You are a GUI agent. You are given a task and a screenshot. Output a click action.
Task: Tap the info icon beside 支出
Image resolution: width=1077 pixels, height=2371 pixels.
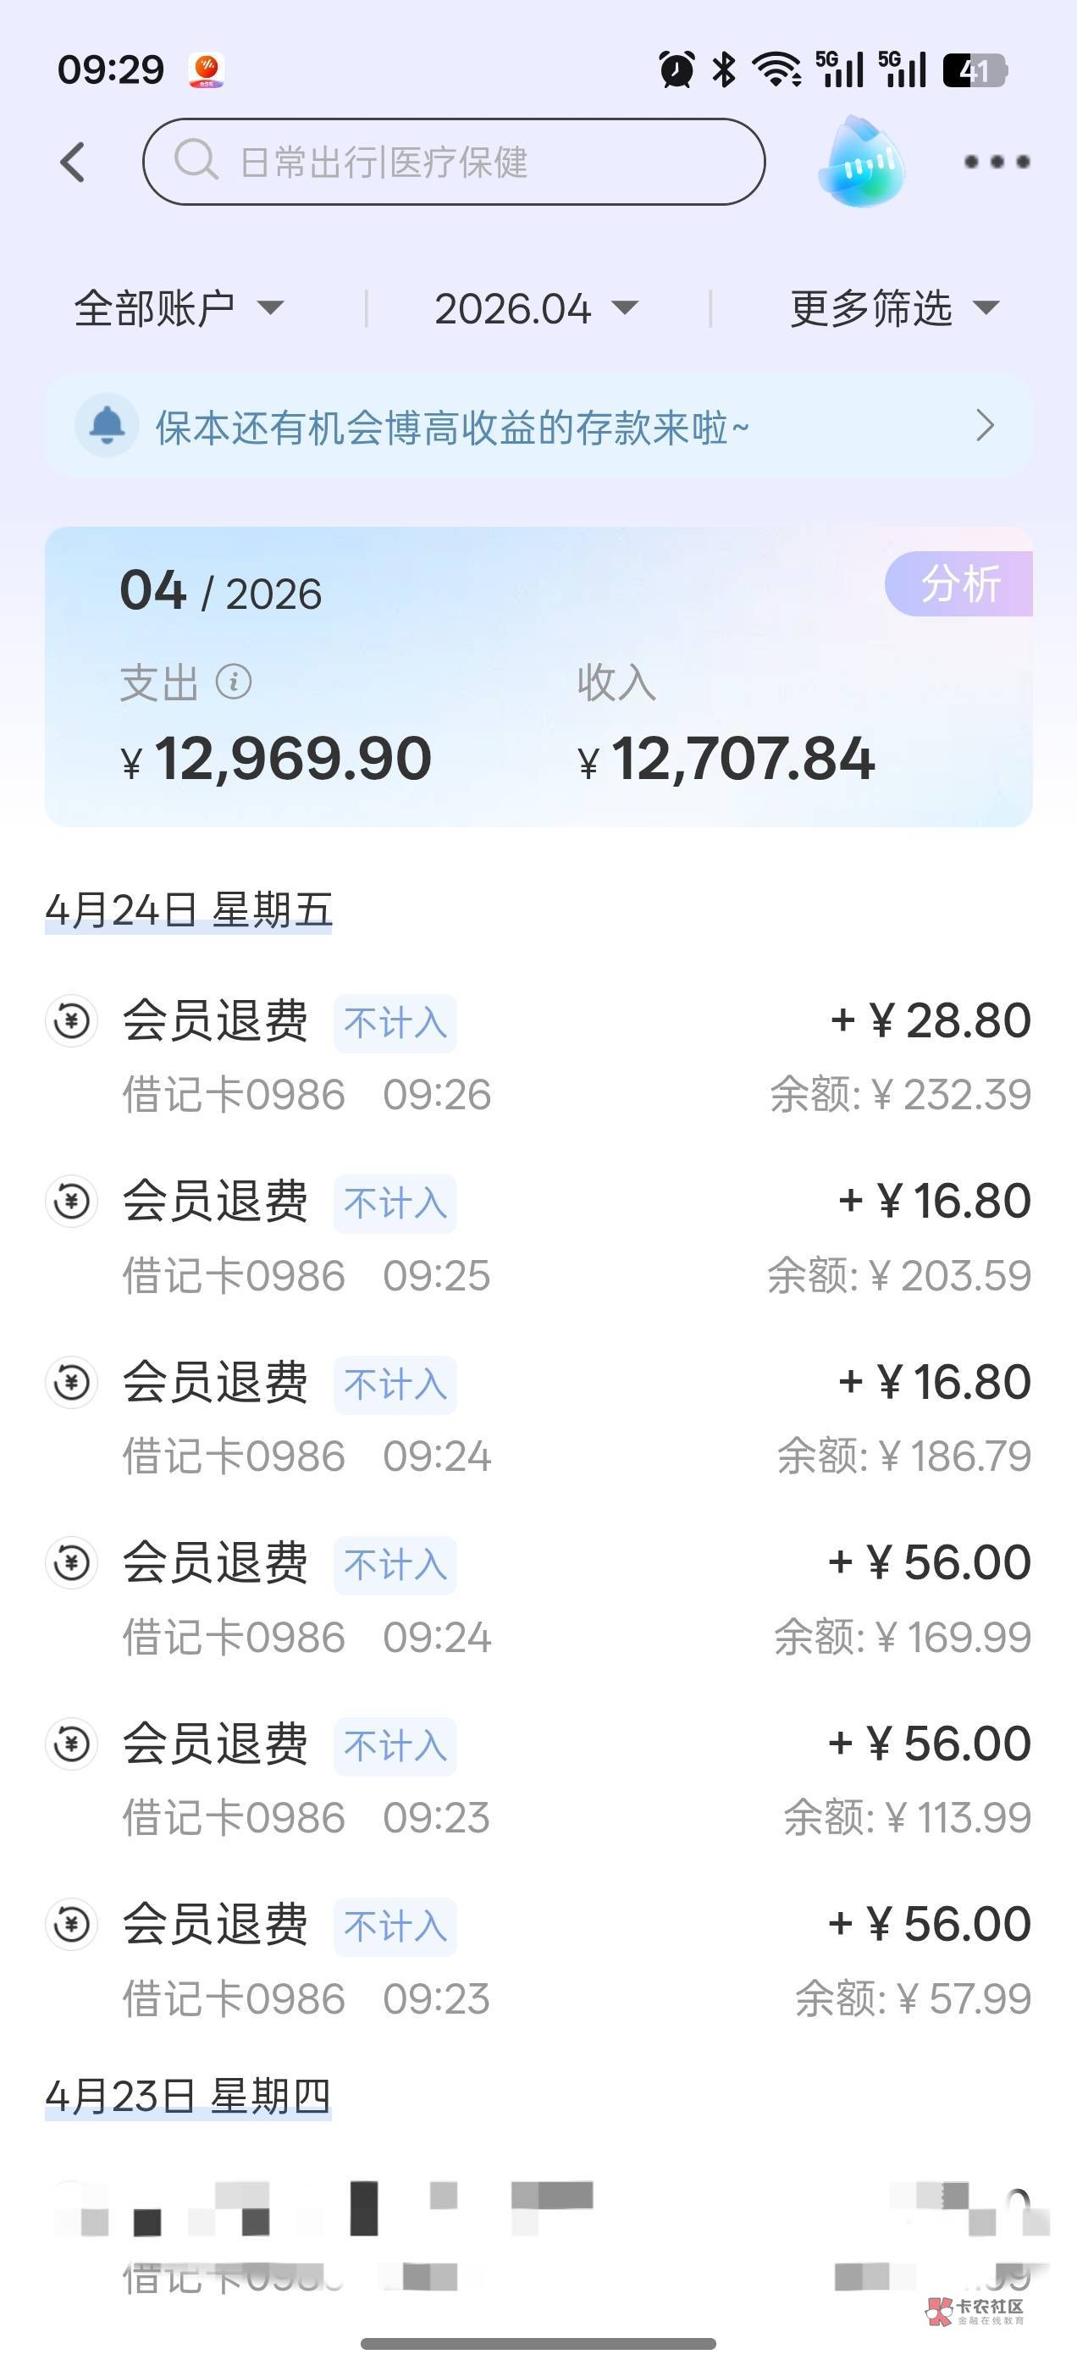pos(234,683)
